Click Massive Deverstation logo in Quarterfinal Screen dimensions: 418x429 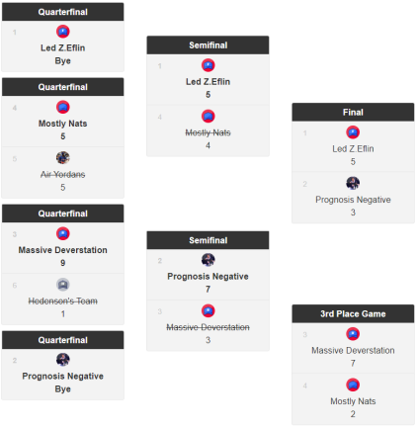[x=63, y=233]
